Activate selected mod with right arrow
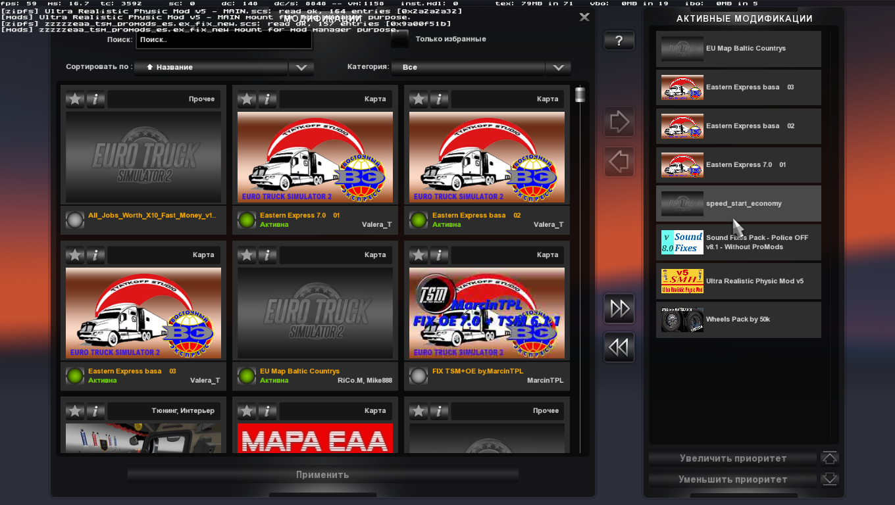Viewport: 895px width, 505px height. point(619,122)
